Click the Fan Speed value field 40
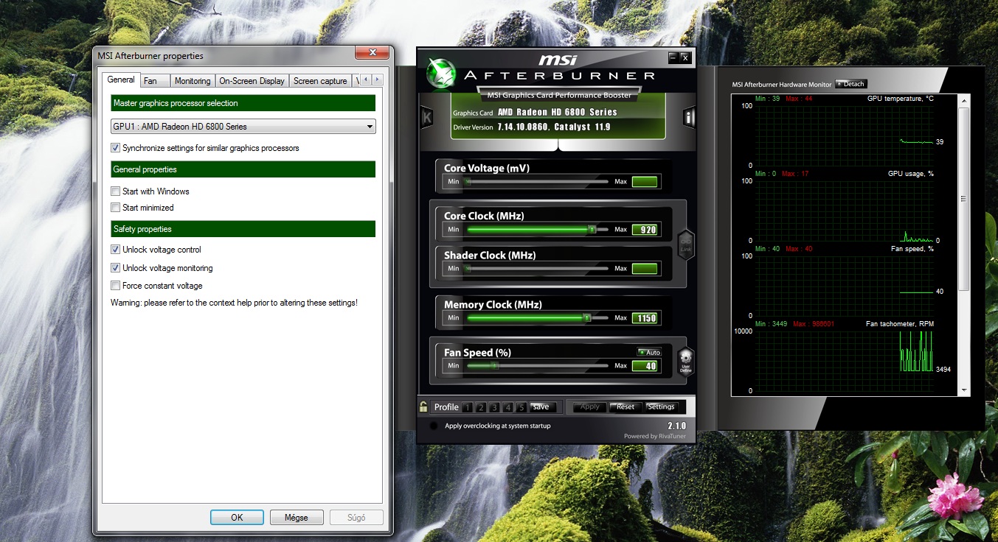The width and height of the screenshot is (998, 542). pos(644,366)
